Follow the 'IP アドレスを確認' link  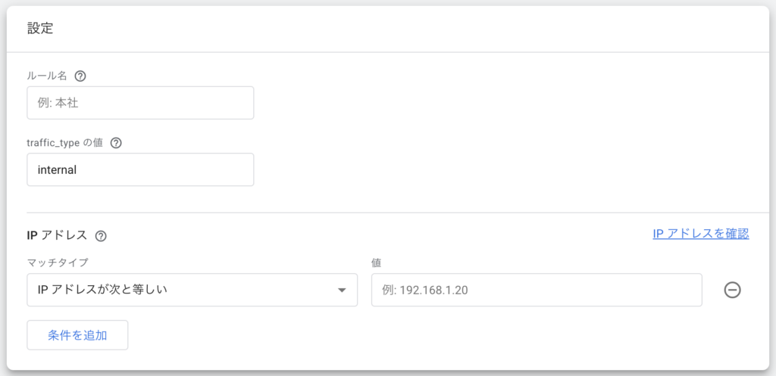tap(701, 235)
